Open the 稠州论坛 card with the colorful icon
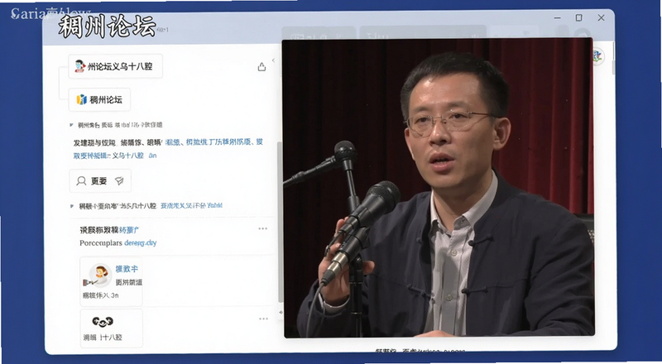This screenshot has width=662, height=364. pyautogui.click(x=99, y=99)
